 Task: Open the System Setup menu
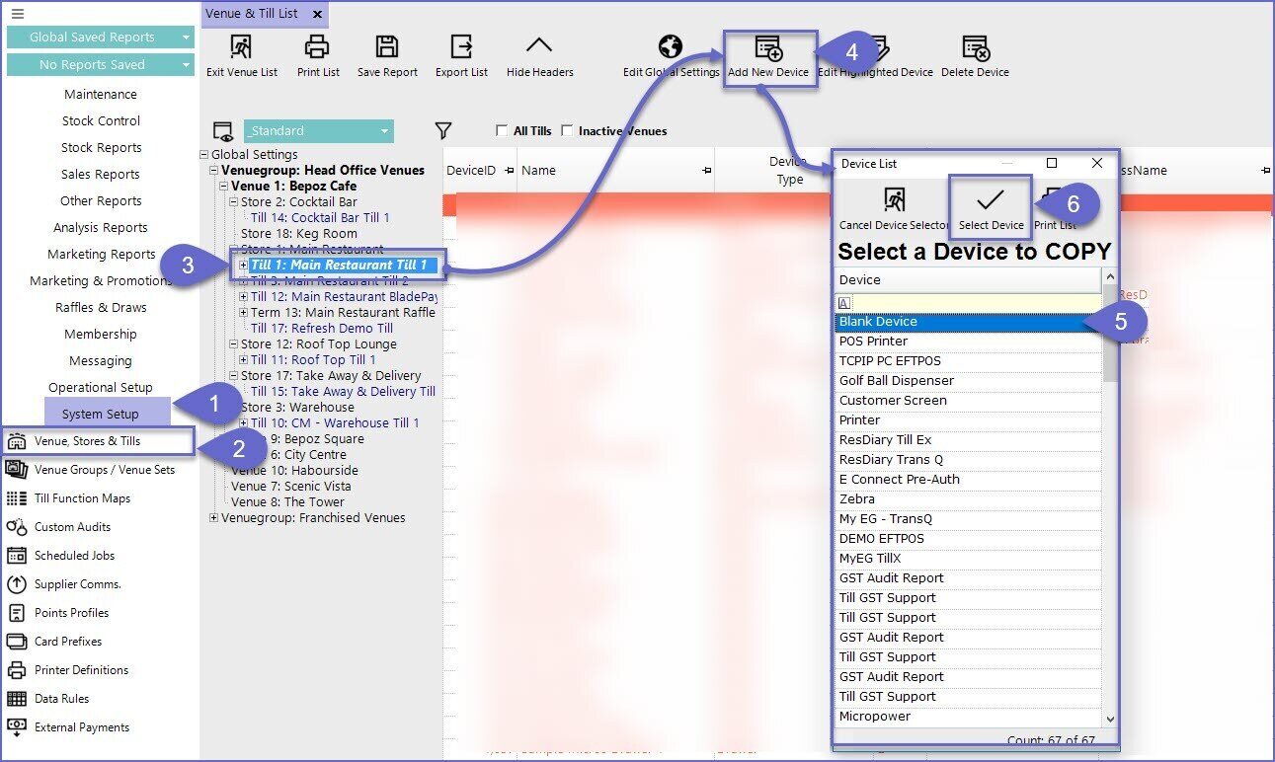tap(101, 414)
